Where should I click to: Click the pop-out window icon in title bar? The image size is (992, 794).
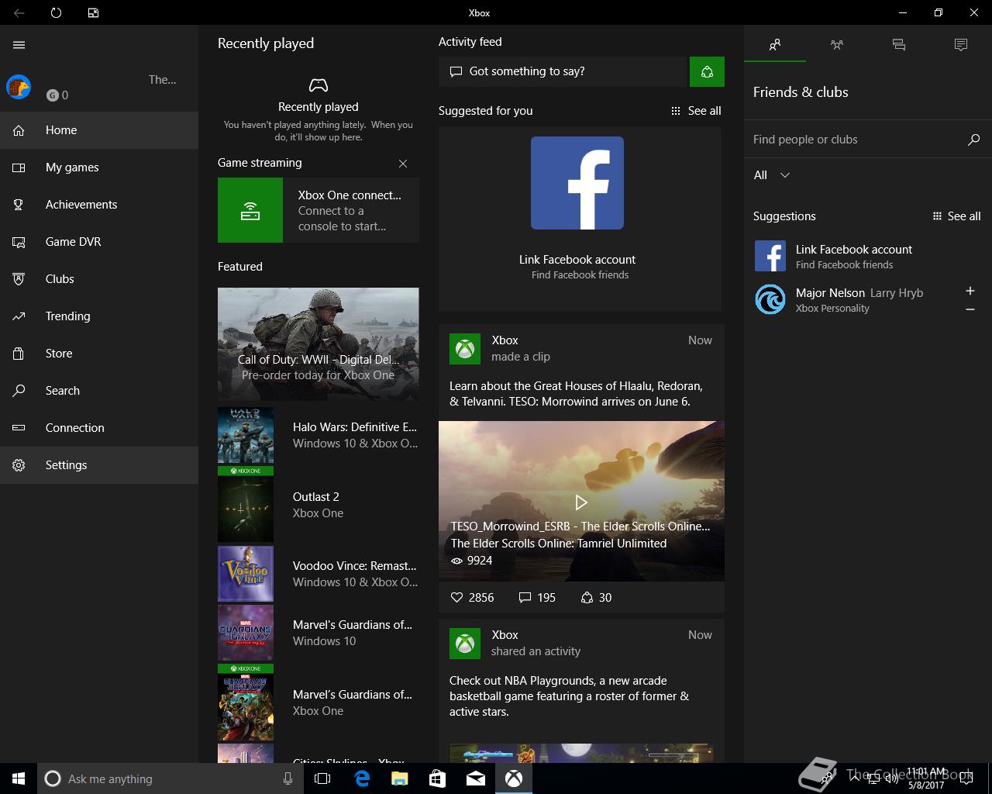click(x=93, y=12)
